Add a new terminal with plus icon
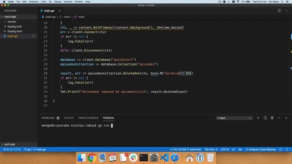292x164 pixels. [258, 118]
